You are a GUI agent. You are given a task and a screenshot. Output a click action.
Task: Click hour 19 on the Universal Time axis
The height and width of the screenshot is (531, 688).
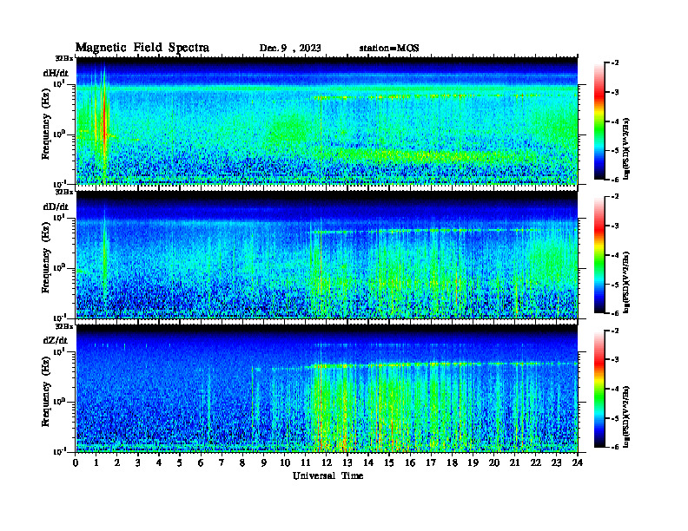tap(473, 462)
